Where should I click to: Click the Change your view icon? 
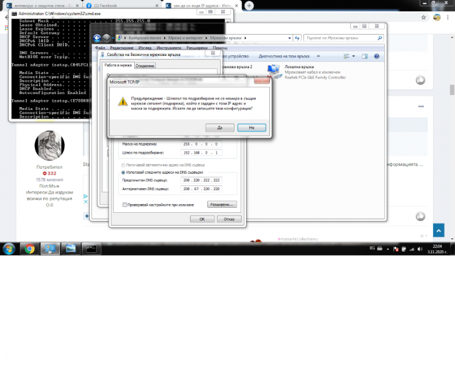(x=347, y=56)
